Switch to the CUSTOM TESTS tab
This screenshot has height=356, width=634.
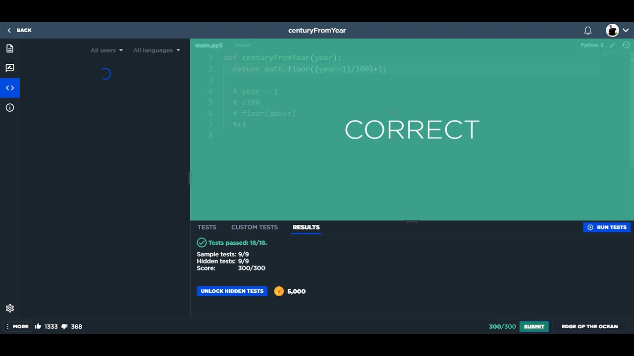(x=255, y=227)
